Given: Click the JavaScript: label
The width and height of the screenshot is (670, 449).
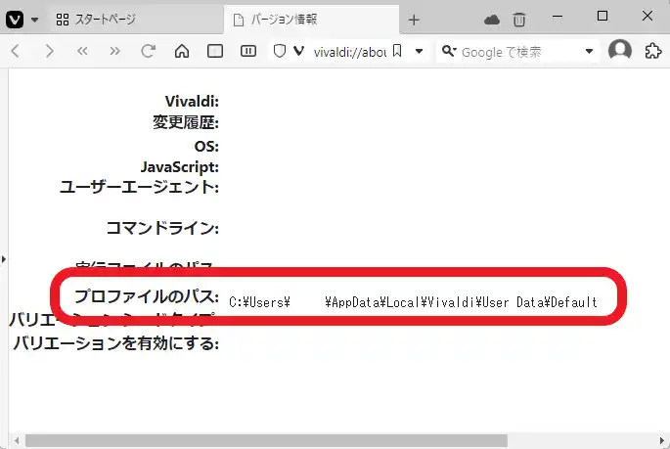Looking at the screenshot, I should 180,167.
